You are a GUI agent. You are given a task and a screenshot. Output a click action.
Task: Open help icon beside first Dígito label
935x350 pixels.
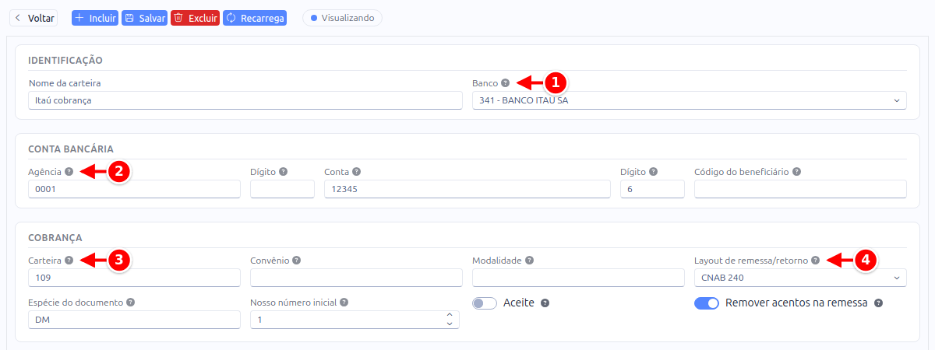click(284, 172)
